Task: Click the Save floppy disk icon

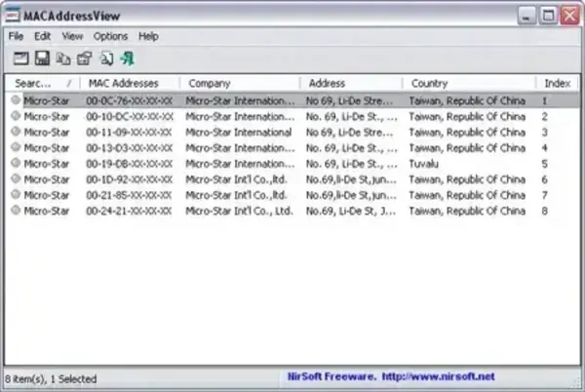Action: coord(42,59)
